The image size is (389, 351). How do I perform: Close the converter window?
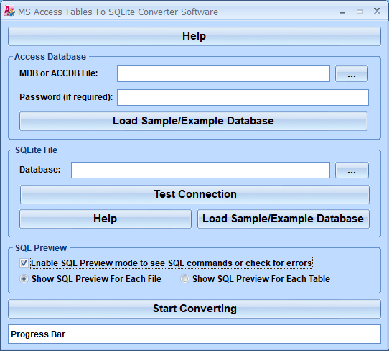coord(377,12)
